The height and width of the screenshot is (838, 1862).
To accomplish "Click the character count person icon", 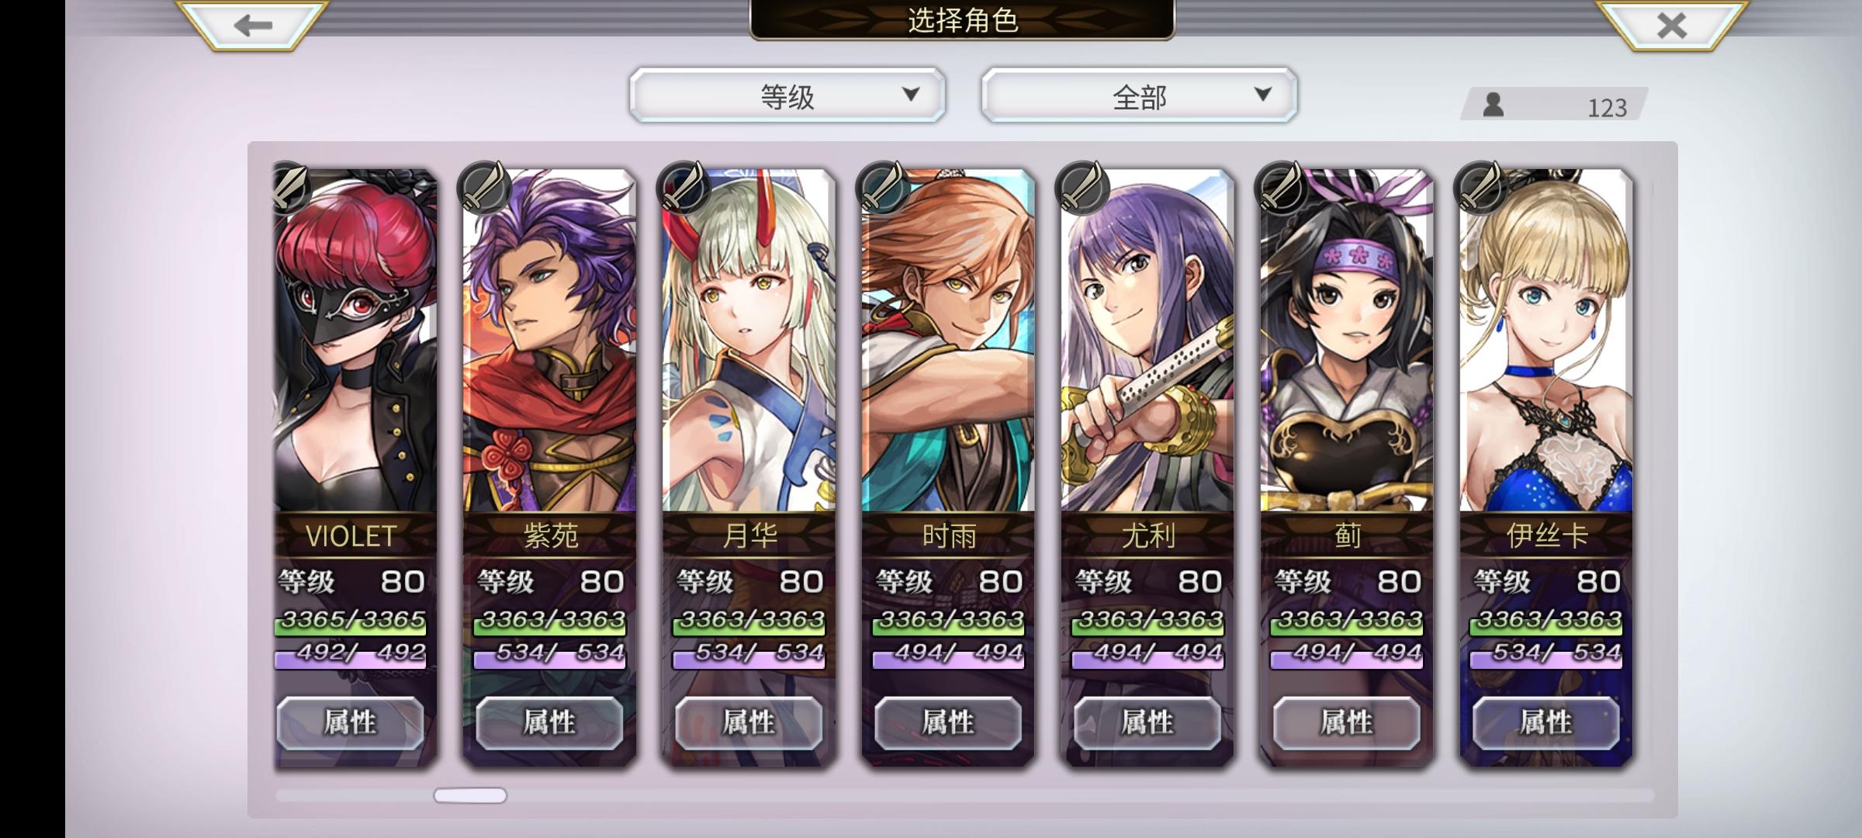I will point(1493,105).
